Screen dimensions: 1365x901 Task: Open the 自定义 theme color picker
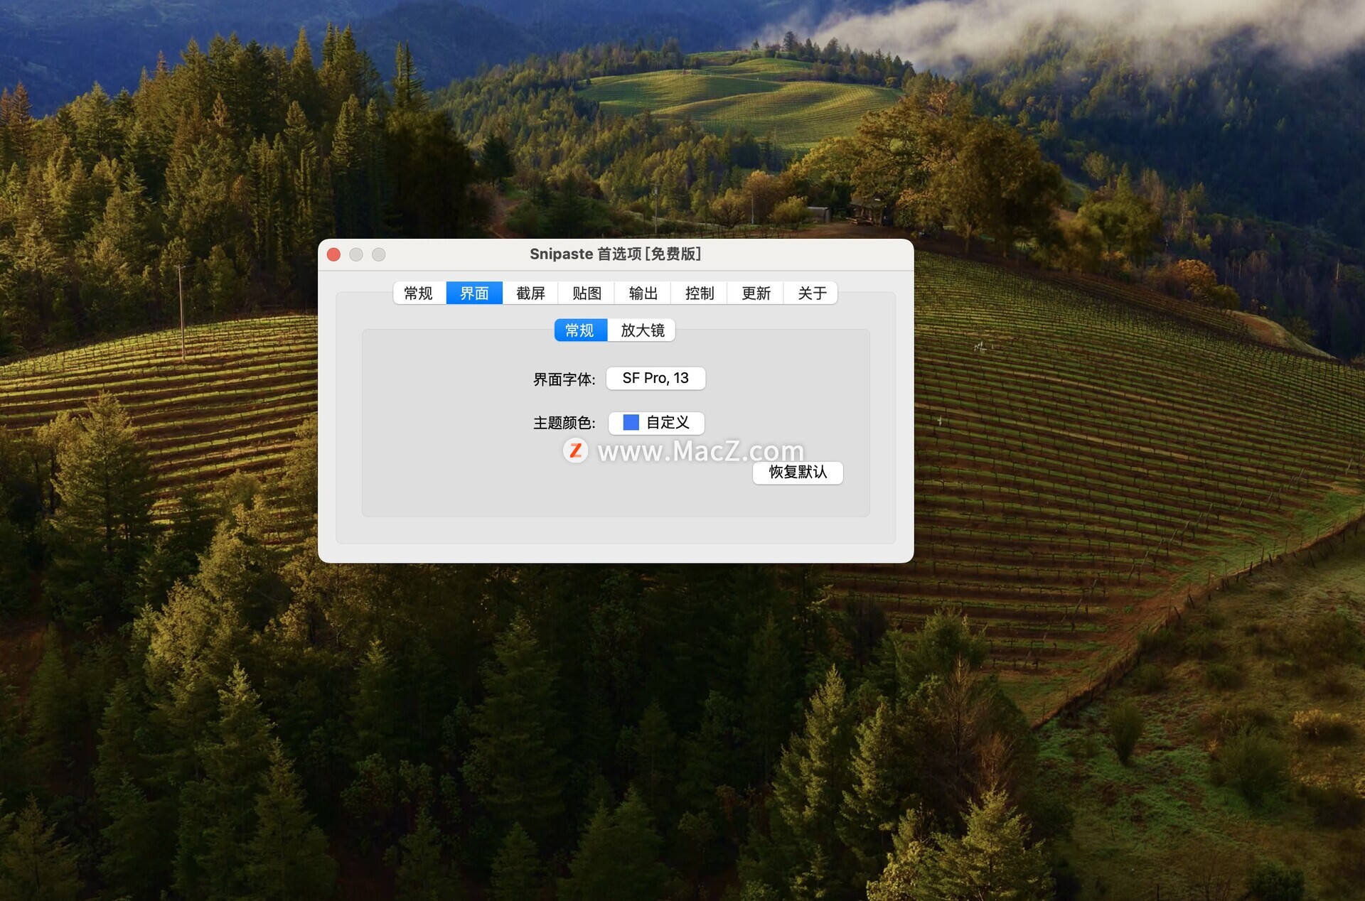pos(656,423)
